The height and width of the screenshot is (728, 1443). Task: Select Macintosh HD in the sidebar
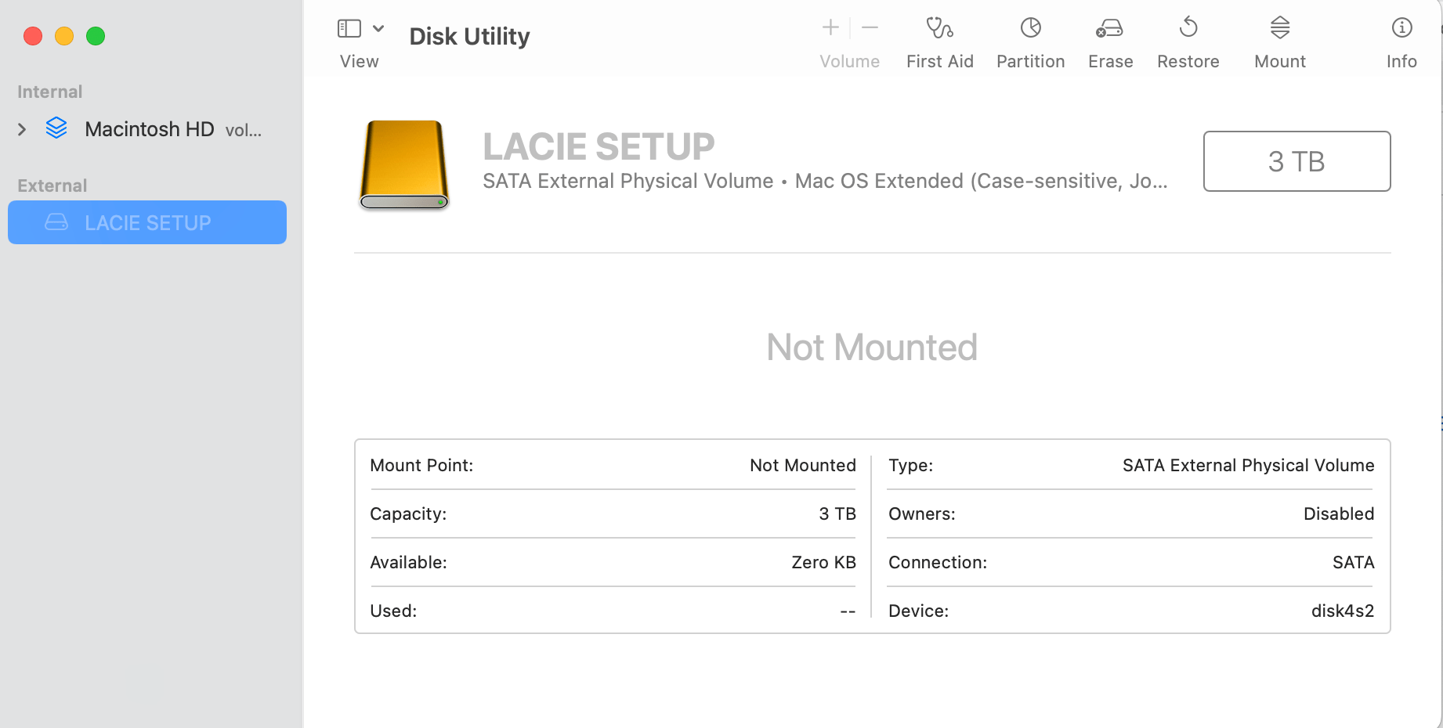click(149, 128)
